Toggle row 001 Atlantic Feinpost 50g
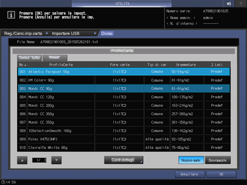 pyautogui.click(x=124, y=72)
